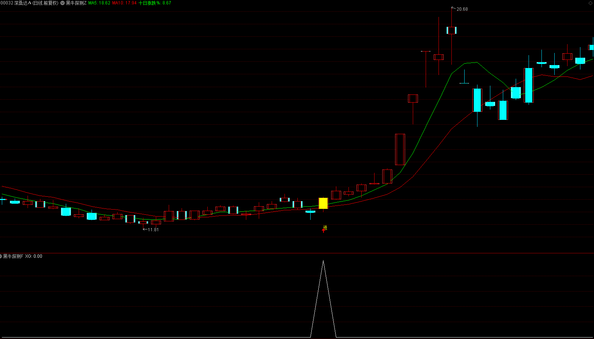The height and width of the screenshot is (339, 594).
Task: Click the 十日涨跌%: 8.67 readout
Action: 155,3
